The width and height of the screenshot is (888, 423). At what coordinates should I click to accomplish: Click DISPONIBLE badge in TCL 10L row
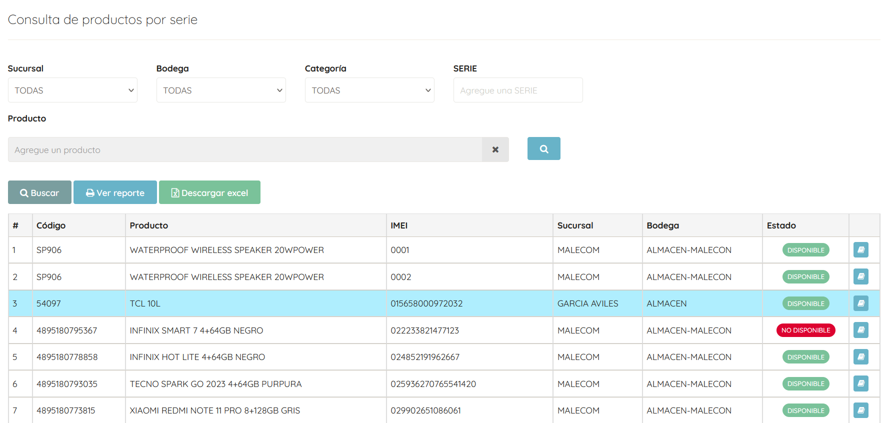coord(805,303)
